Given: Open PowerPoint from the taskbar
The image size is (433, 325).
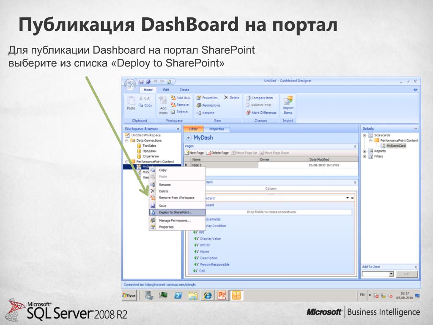Looking at the screenshot, I should tap(222, 296).
